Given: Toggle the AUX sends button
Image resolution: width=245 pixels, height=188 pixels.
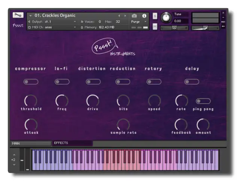Looking at the screenshot, I should (223, 22).
